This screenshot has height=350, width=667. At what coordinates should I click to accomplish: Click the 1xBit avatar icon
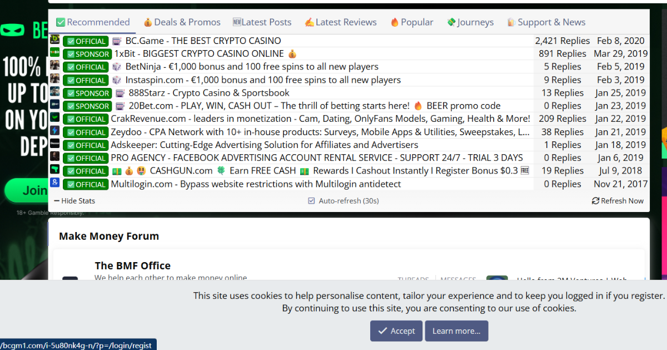(54, 53)
